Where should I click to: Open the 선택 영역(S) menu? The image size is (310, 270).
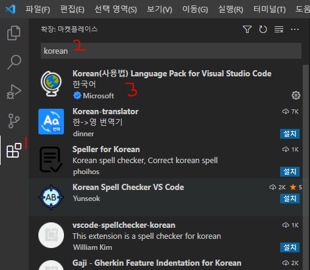tap(116, 9)
